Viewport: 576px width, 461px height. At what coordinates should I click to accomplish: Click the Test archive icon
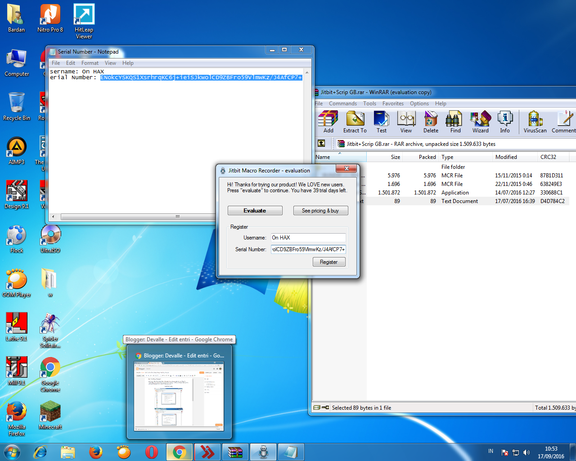[x=381, y=122]
